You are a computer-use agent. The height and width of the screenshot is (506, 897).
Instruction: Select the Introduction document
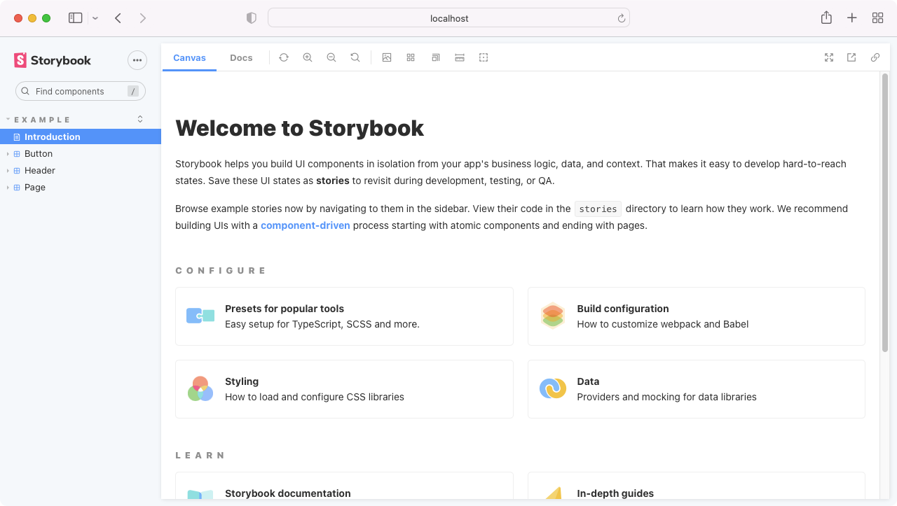point(81,136)
